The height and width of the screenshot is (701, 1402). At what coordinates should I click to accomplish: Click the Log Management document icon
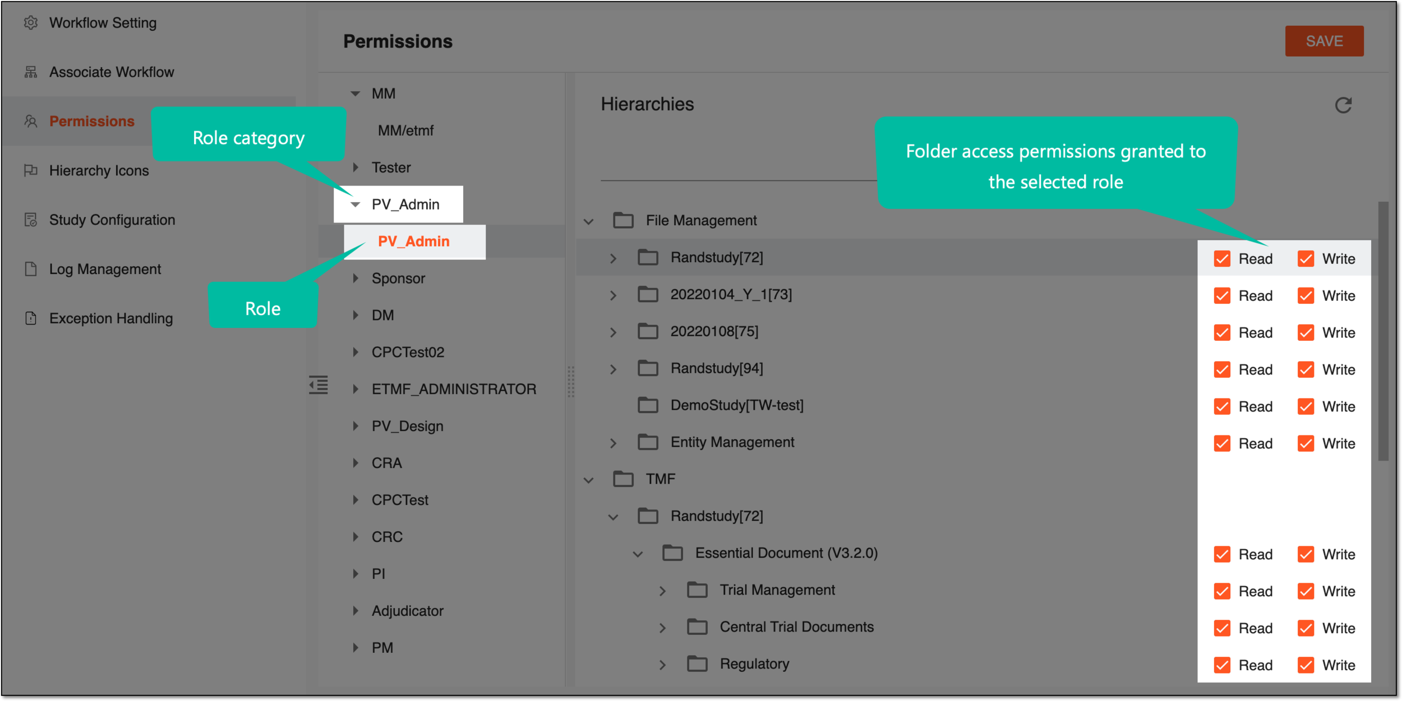(31, 269)
